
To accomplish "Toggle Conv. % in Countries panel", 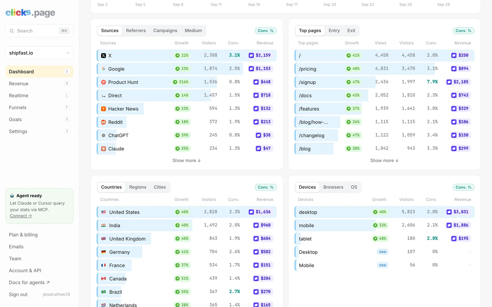I will point(266,187).
